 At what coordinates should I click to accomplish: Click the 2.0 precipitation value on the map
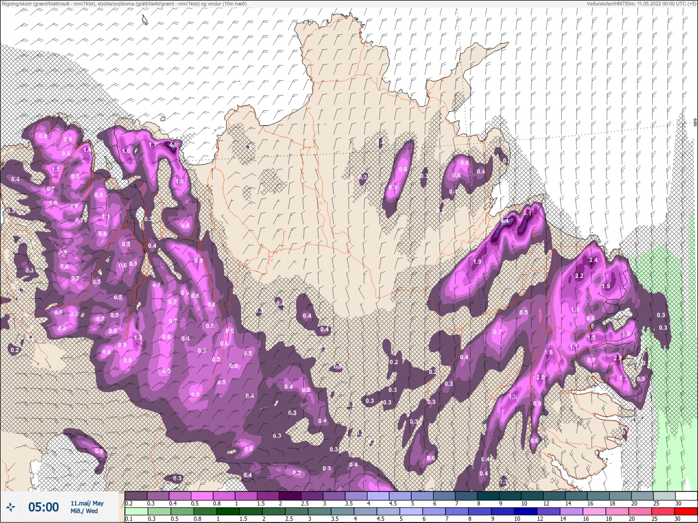pyautogui.click(x=540, y=378)
